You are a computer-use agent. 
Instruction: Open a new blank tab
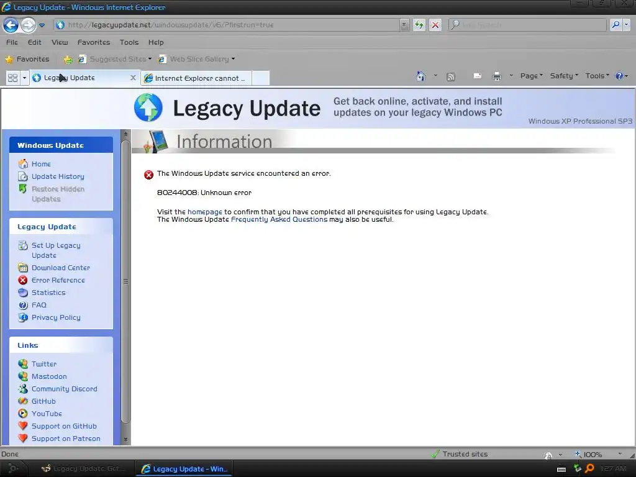pyautogui.click(x=261, y=78)
